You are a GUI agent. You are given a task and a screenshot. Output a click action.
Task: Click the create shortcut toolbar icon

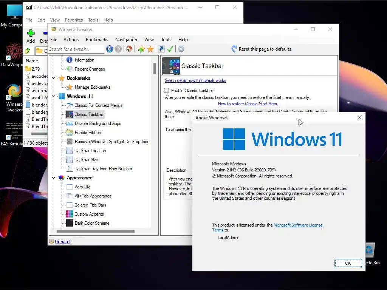[x=161, y=49]
